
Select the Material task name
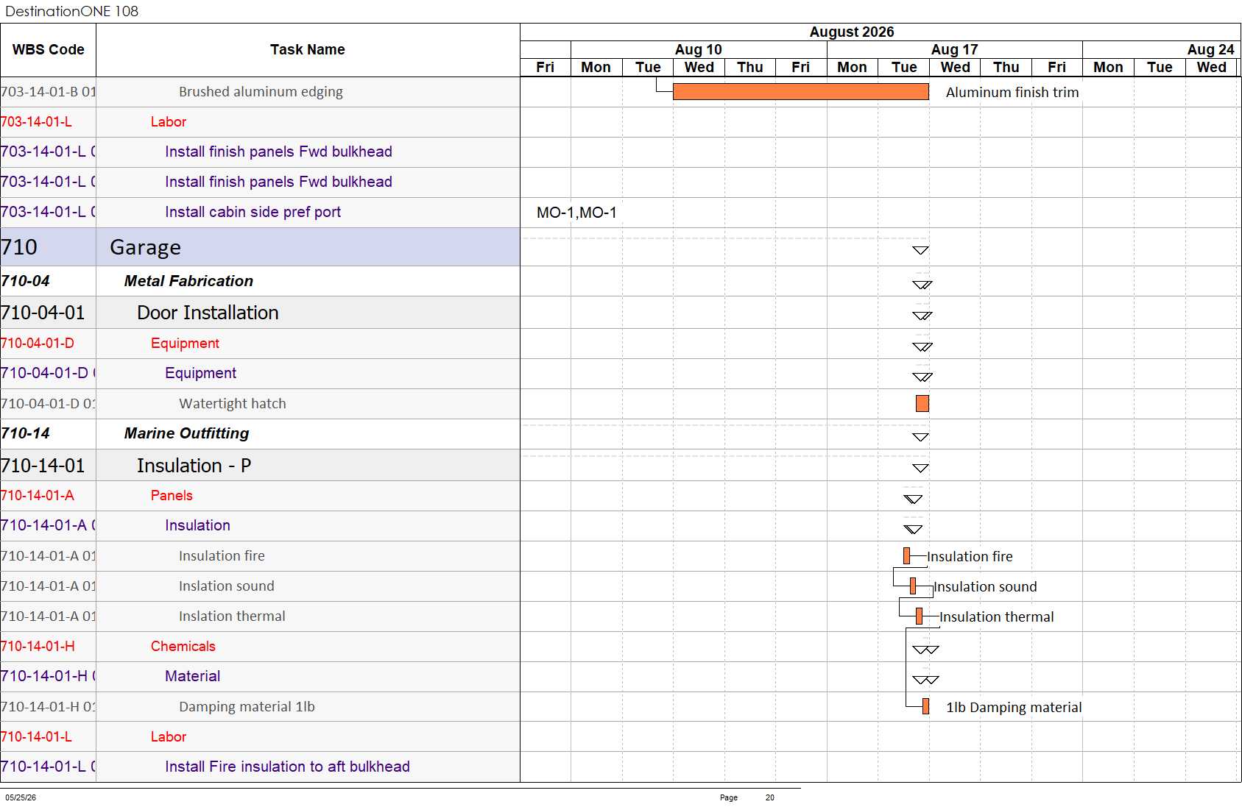[192, 676]
